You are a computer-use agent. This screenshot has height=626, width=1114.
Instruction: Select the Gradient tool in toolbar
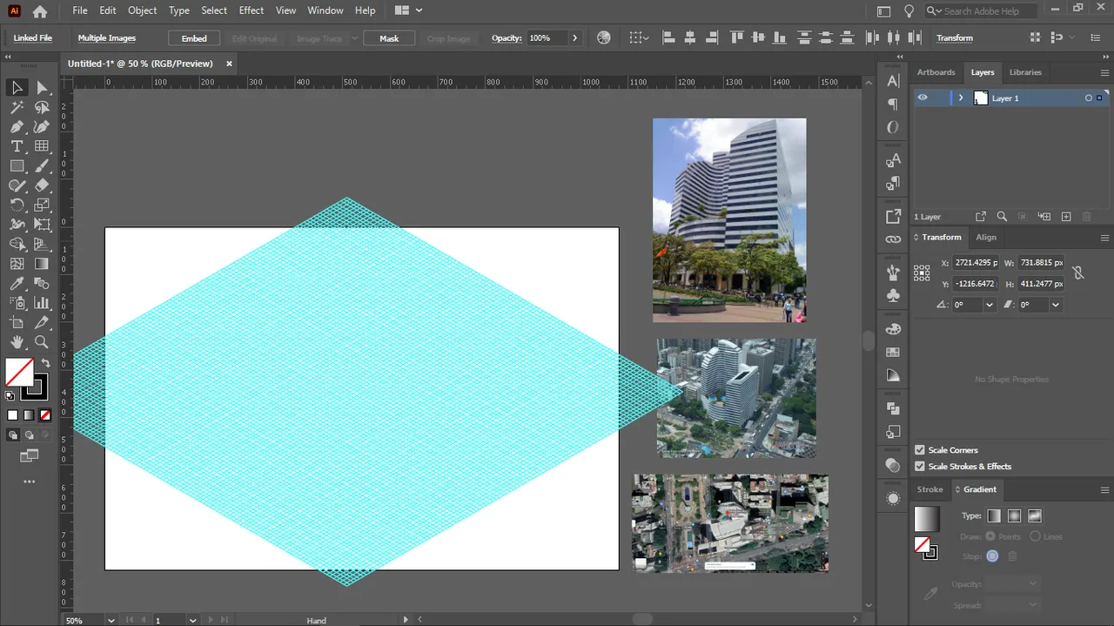[x=42, y=264]
